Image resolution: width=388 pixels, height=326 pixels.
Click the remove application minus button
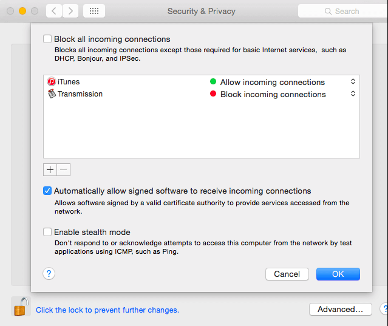(x=64, y=170)
